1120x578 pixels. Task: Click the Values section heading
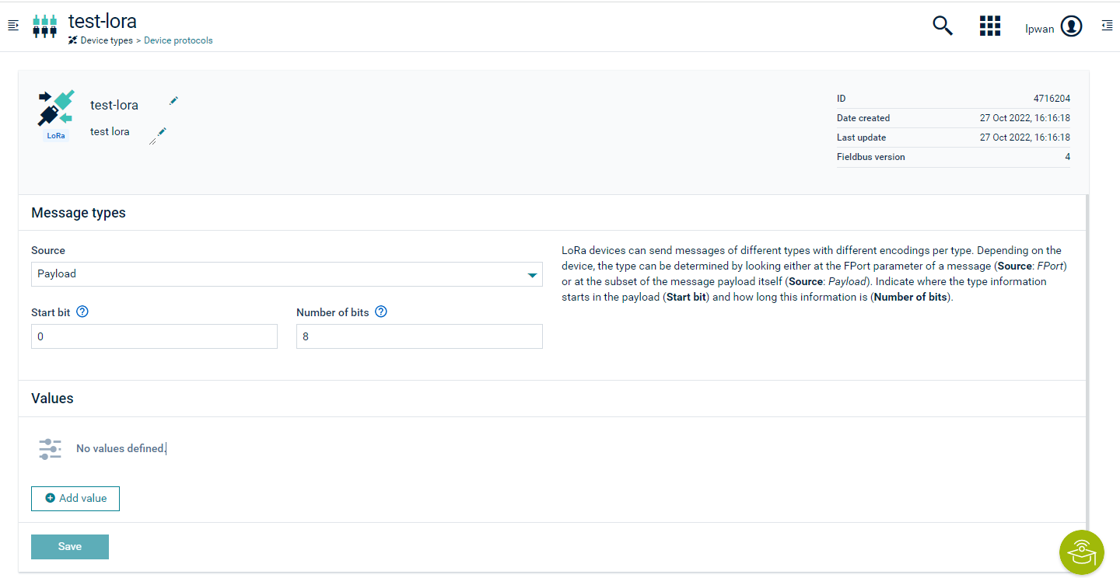pyautogui.click(x=52, y=399)
